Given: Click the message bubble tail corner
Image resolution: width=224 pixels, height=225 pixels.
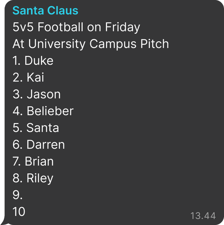Looking at the screenshot, I should tap(4, 222).
